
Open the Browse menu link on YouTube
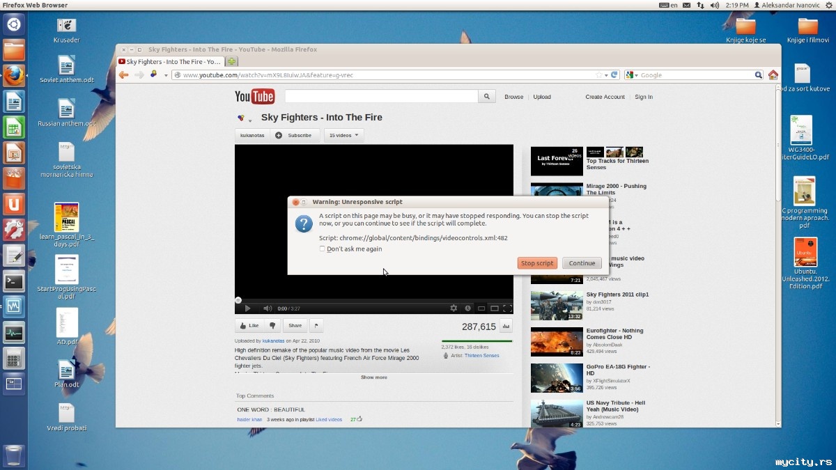pos(513,97)
